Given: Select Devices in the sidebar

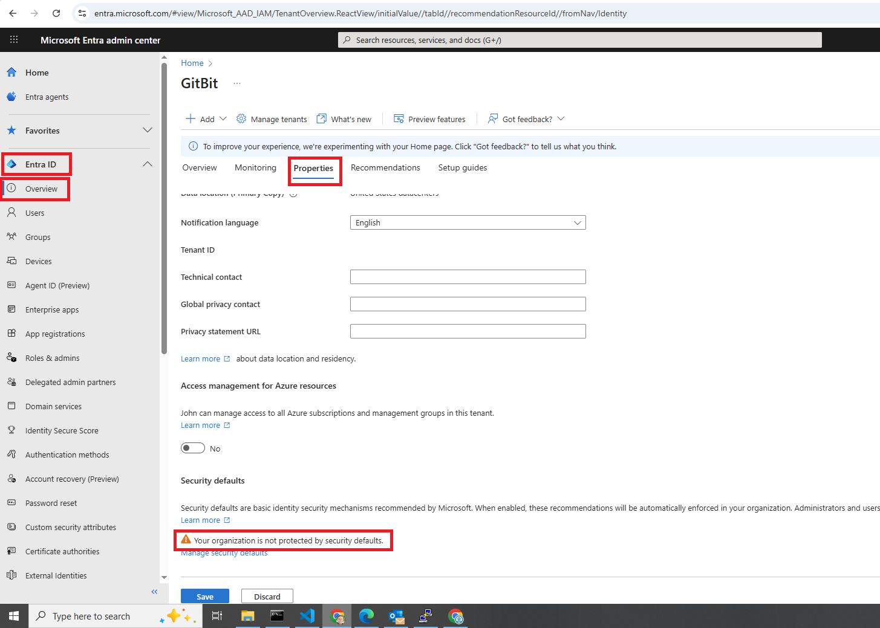Looking at the screenshot, I should coord(37,261).
